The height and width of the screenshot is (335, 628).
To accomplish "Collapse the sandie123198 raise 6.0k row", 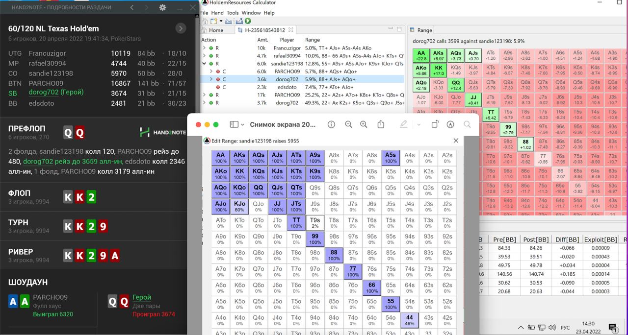I will pyautogui.click(x=205, y=64).
